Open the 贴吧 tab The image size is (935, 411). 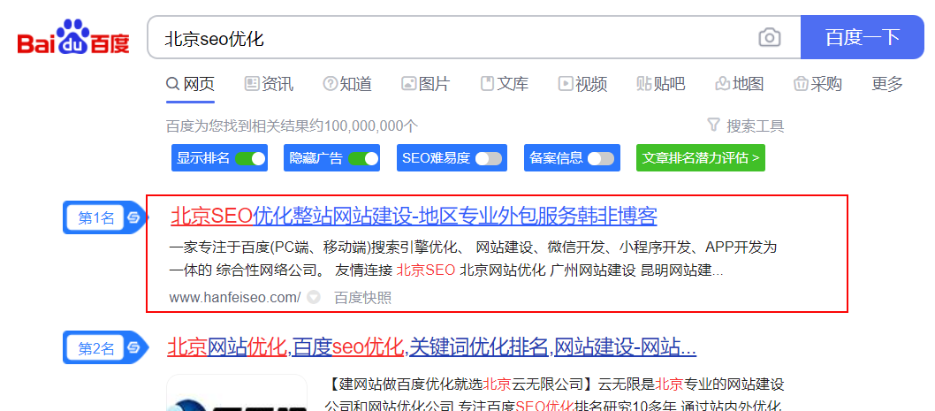661,84
